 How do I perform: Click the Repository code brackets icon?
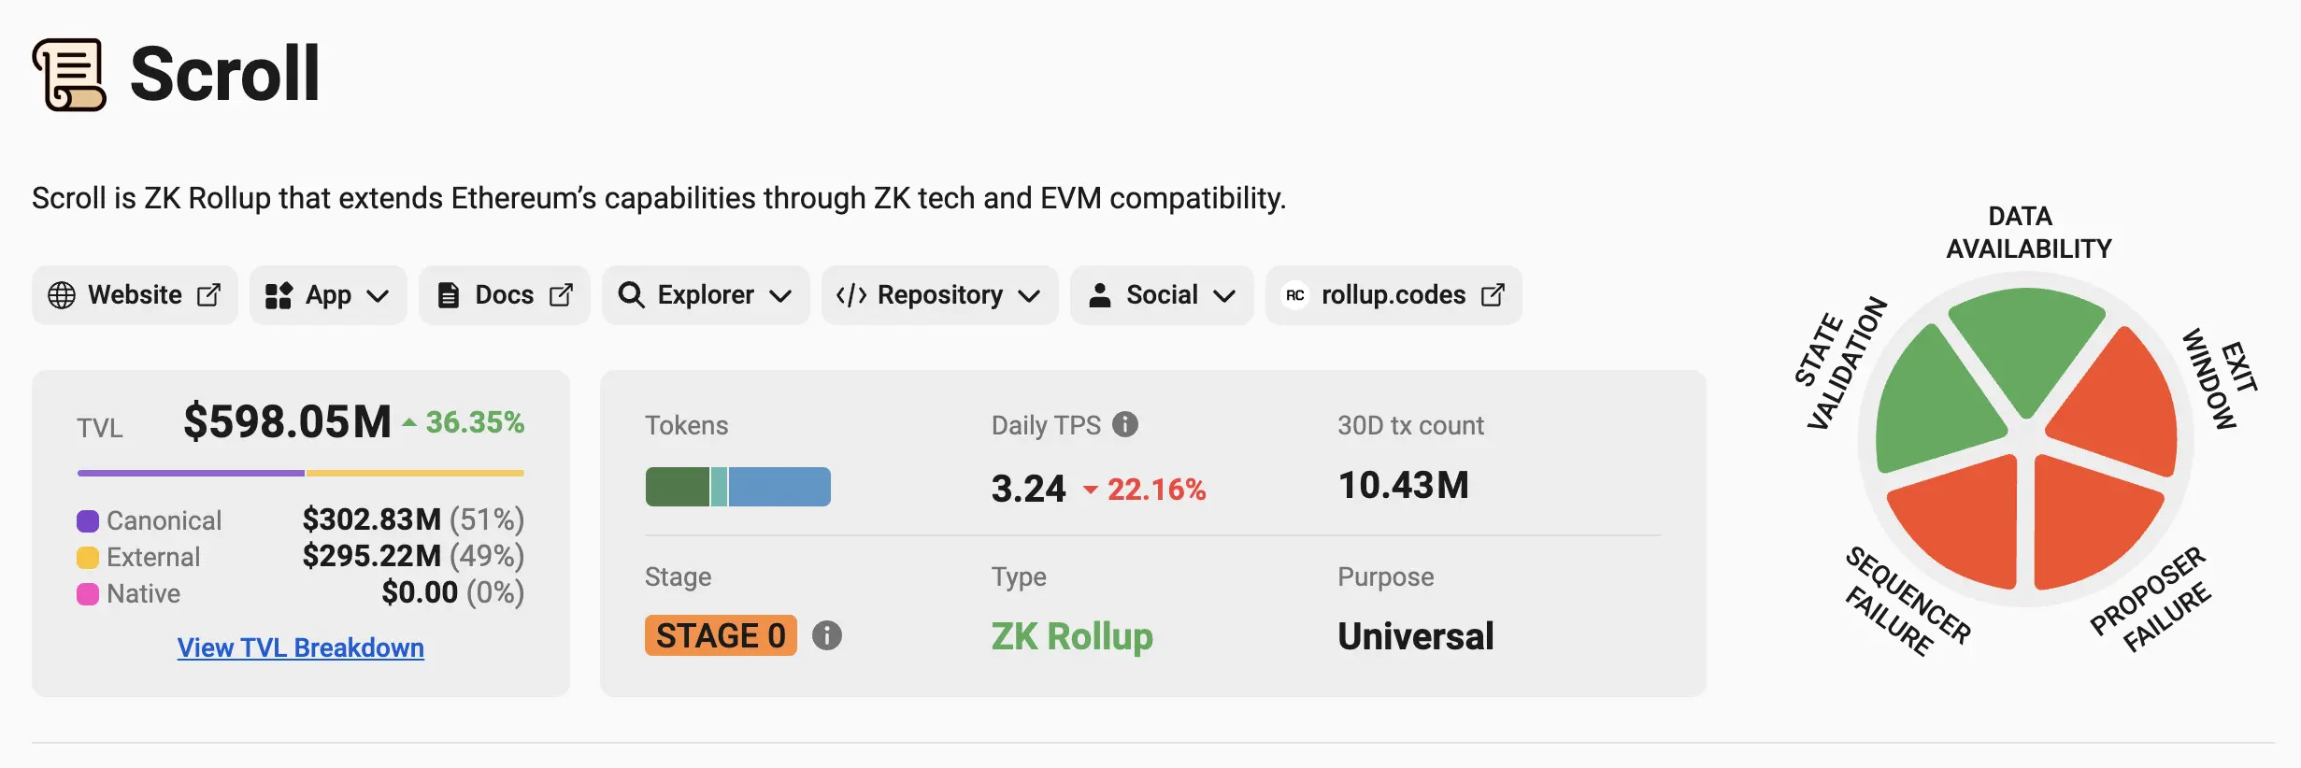point(851,295)
